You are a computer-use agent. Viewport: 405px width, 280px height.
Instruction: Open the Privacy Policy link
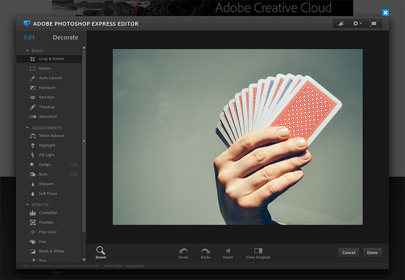click(x=135, y=266)
